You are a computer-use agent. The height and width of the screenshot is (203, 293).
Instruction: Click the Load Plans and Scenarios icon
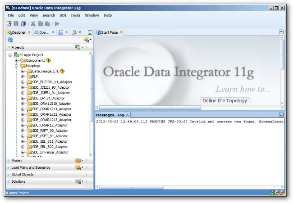tap(78, 167)
